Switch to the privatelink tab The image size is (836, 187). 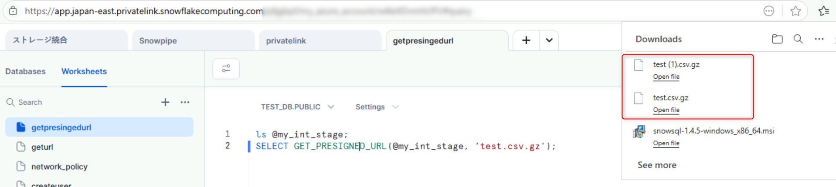click(286, 41)
